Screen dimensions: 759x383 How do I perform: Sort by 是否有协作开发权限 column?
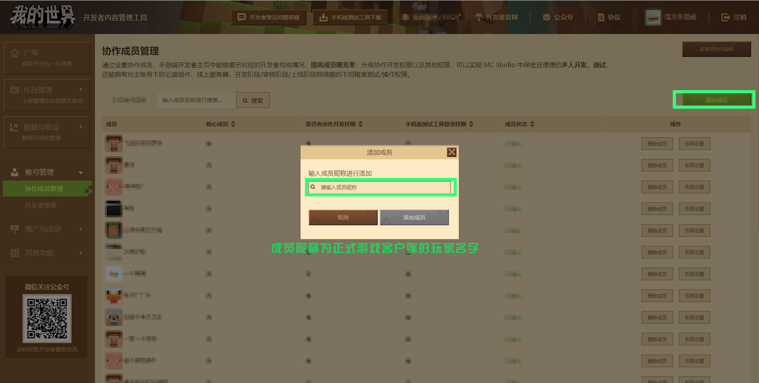(x=360, y=124)
